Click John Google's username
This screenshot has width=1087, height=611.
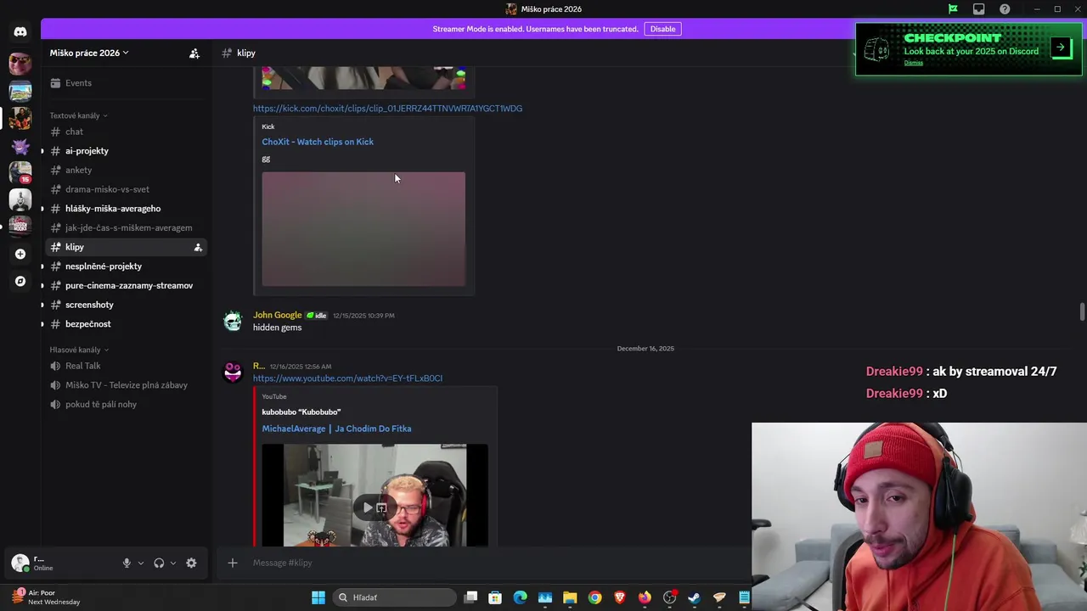277,315
